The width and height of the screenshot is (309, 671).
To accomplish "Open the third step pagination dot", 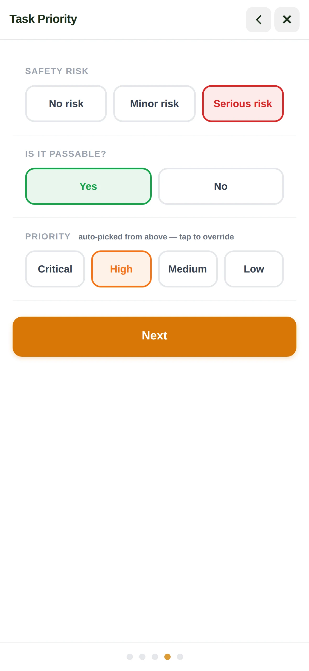I will click(x=155, y=657).
